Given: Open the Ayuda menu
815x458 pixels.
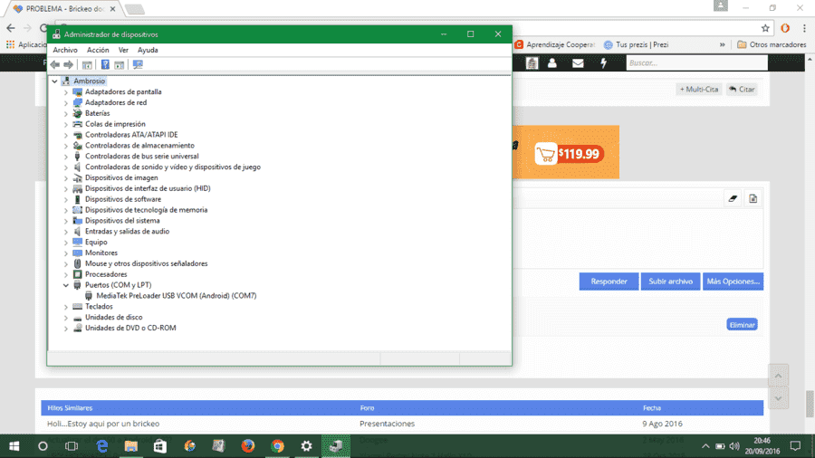Looking at the screenshot, I should click(x=148, y=50).
